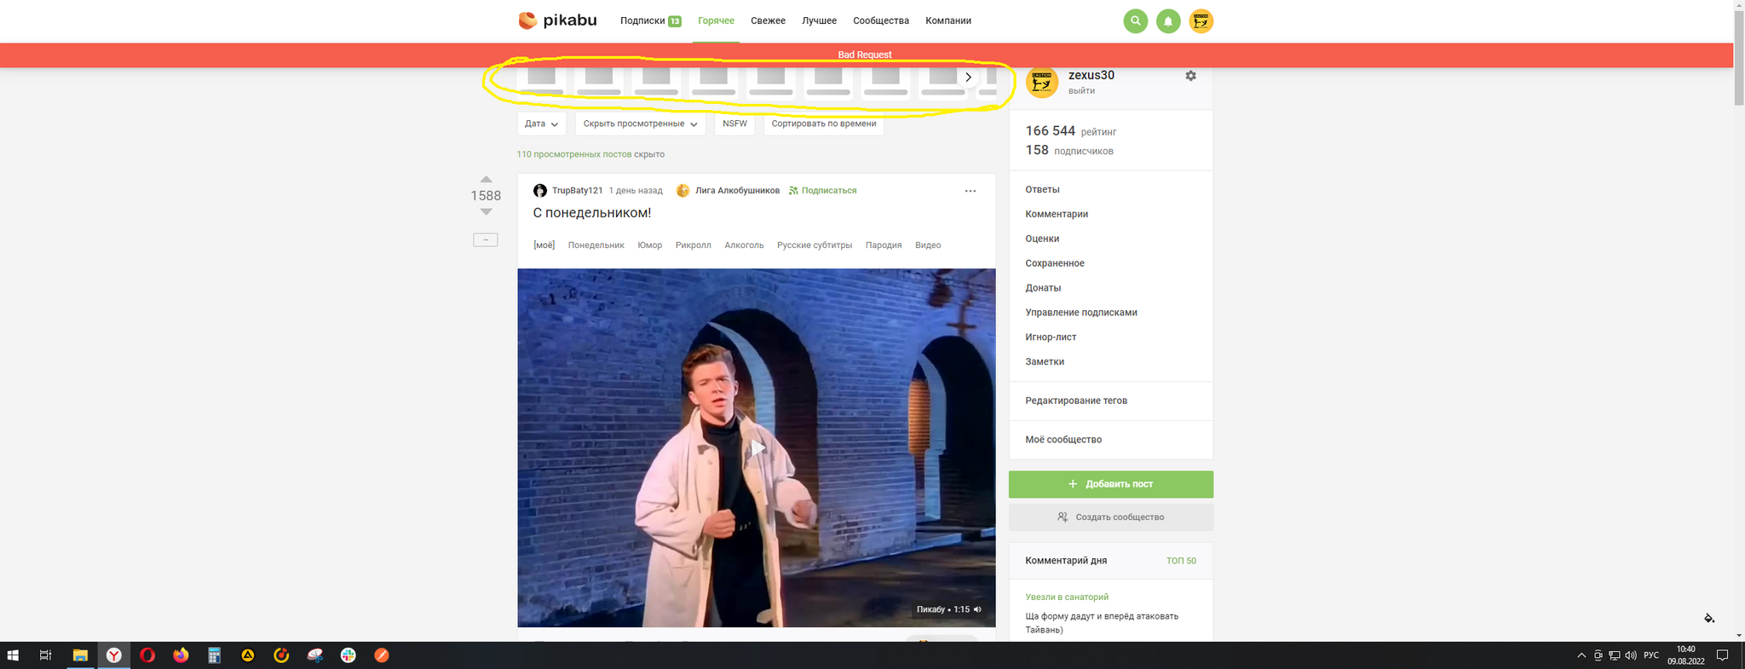Open Редактирование тегов
This screenshot has width=1745, height=669.
(1076, 401)
